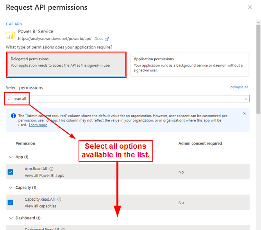261x230 pixels.
Task: Click the blue info icon in the banner
Action: [x=13, y=116]
